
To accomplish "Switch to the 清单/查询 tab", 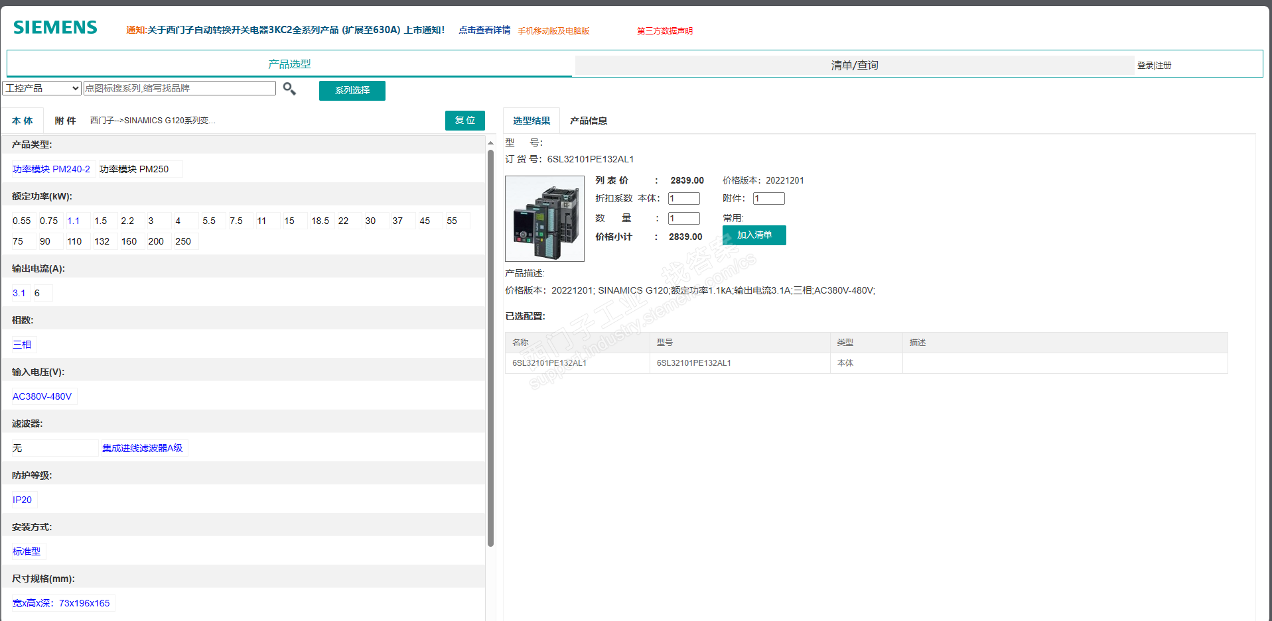I will click(x=855, y=65).
